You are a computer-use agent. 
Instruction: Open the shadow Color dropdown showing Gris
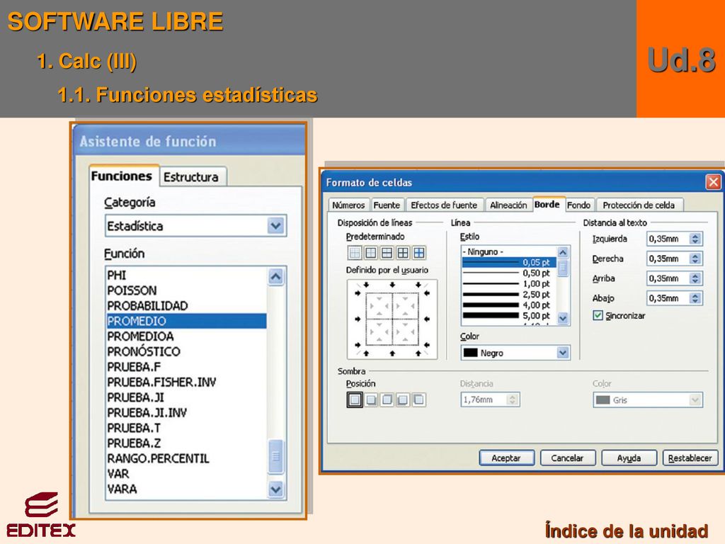[x=648, y=400]
